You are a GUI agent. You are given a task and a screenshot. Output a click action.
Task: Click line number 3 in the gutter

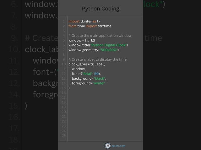(x=64, y=31)
